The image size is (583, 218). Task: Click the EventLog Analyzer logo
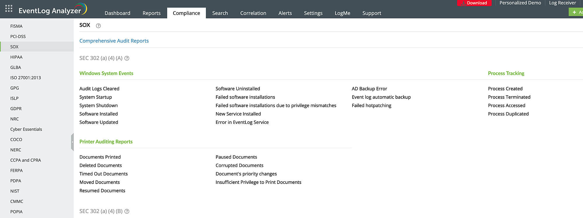[52, 10]
